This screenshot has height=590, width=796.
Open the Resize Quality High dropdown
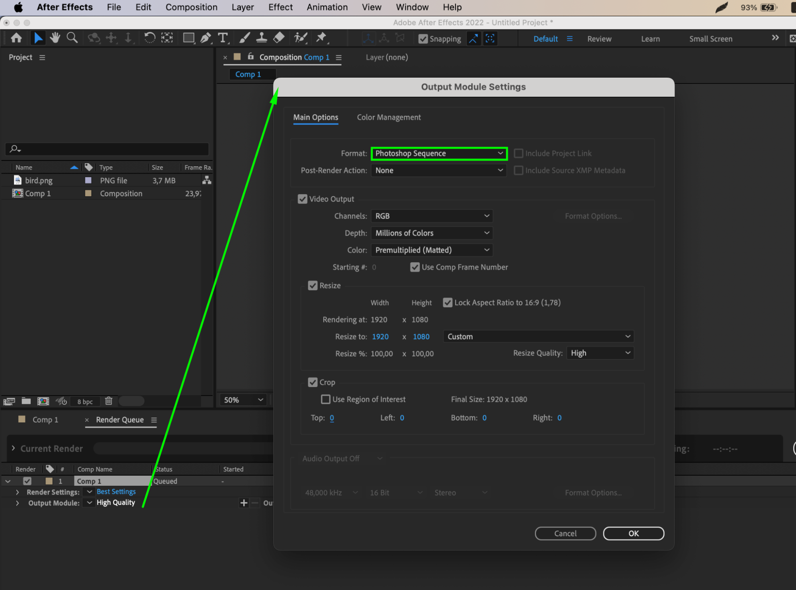tap(600, 353)
